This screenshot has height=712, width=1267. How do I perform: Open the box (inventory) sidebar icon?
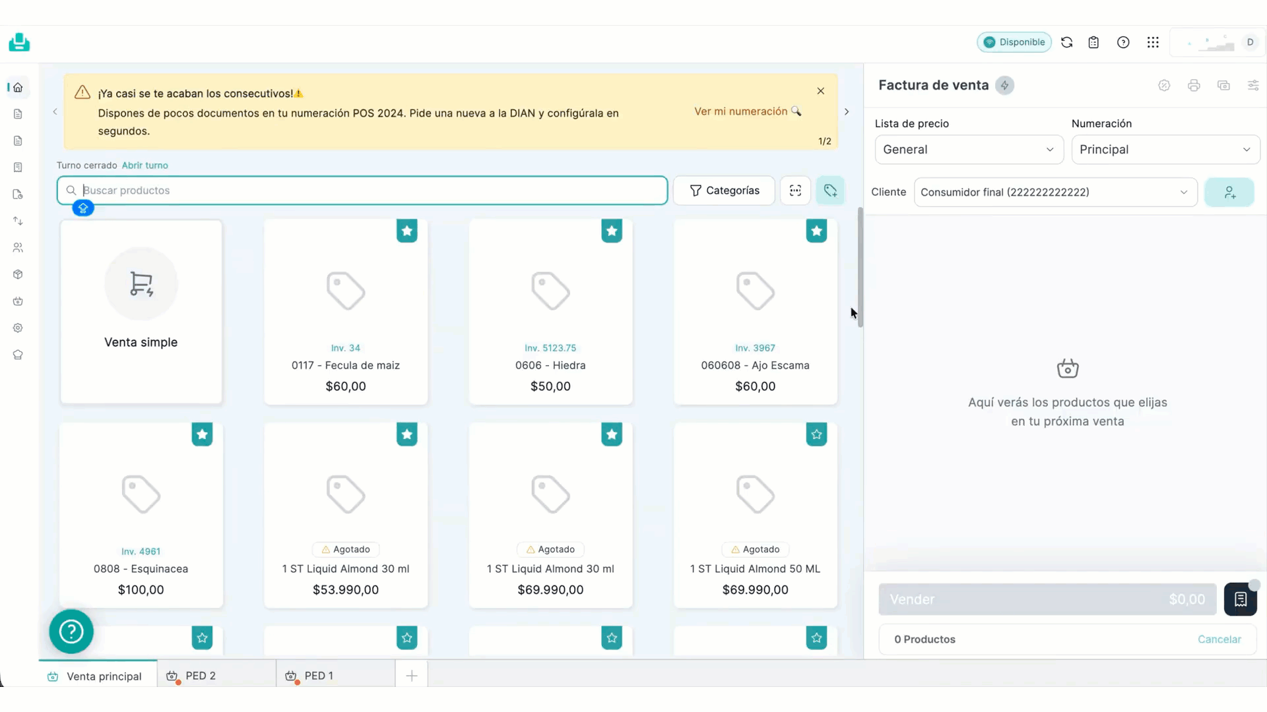[18, 274]
